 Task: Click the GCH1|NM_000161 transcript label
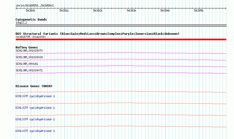27,64
